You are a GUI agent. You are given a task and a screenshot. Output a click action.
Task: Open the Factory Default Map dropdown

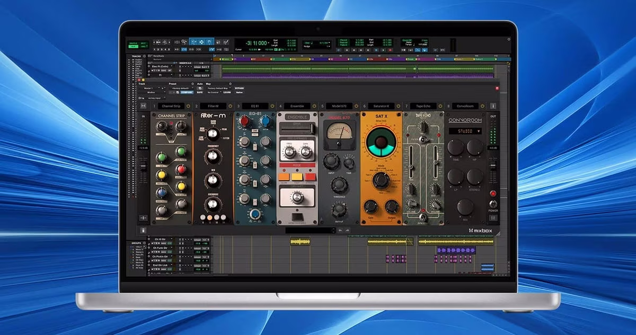tap(219, 88)
